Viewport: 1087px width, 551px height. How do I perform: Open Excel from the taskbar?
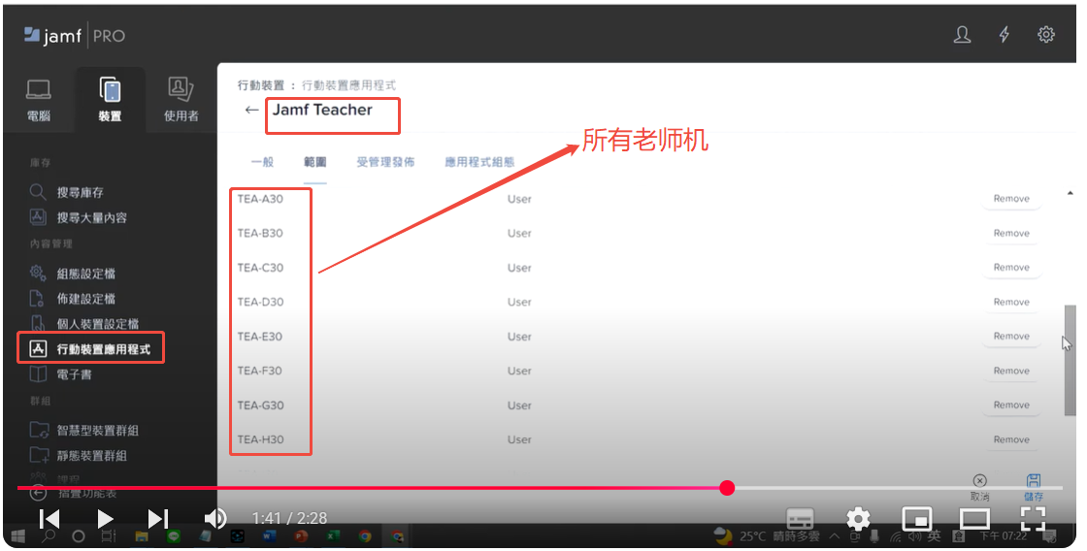(x=333, y=536)
